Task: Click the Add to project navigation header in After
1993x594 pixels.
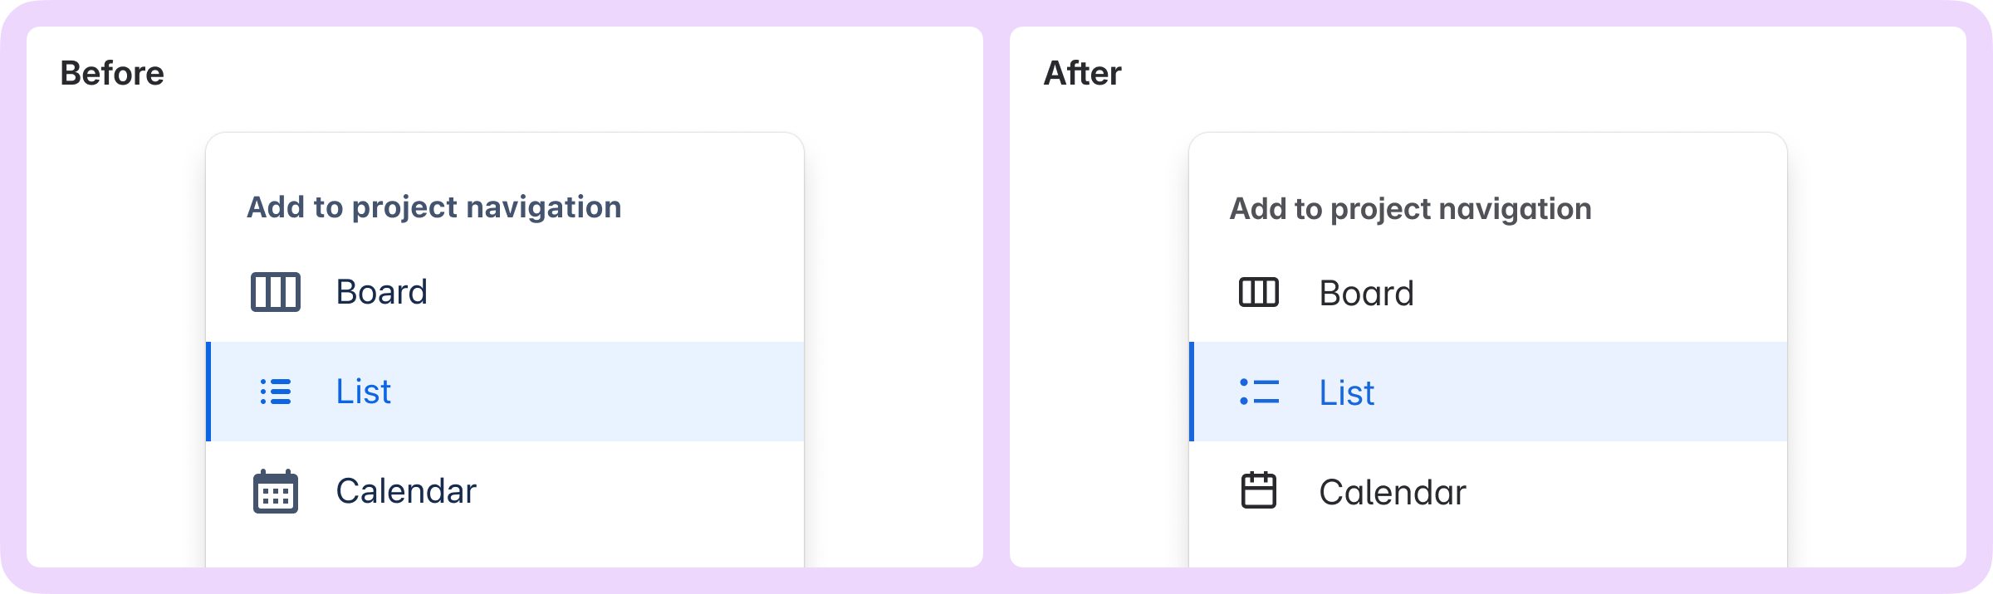Action: click(x=1410, y=209)
